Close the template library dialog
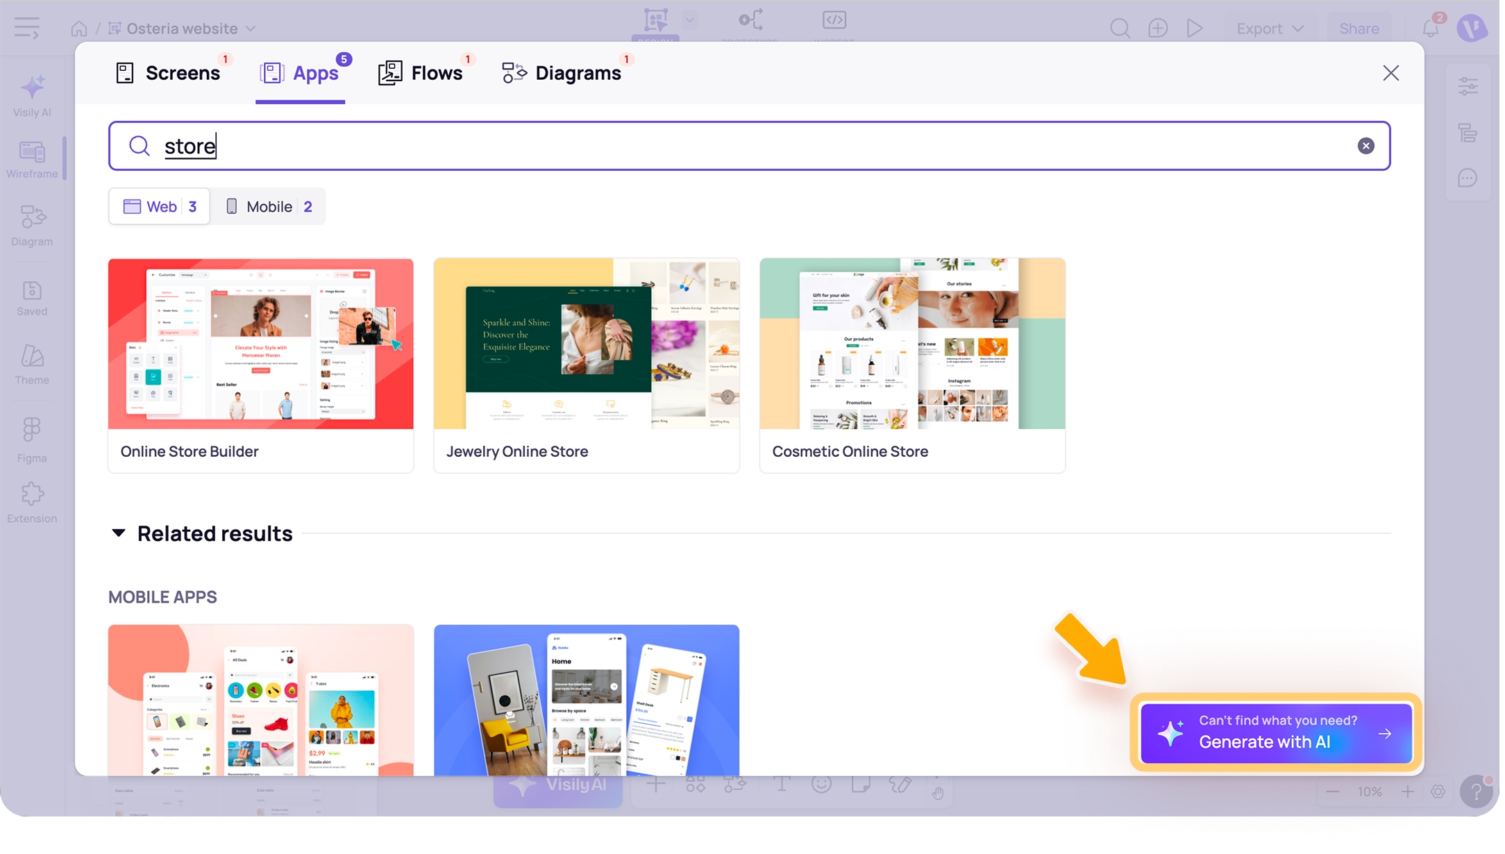Image resolution: width=1505 pixels, height=854 pixels. (1390, 73)
